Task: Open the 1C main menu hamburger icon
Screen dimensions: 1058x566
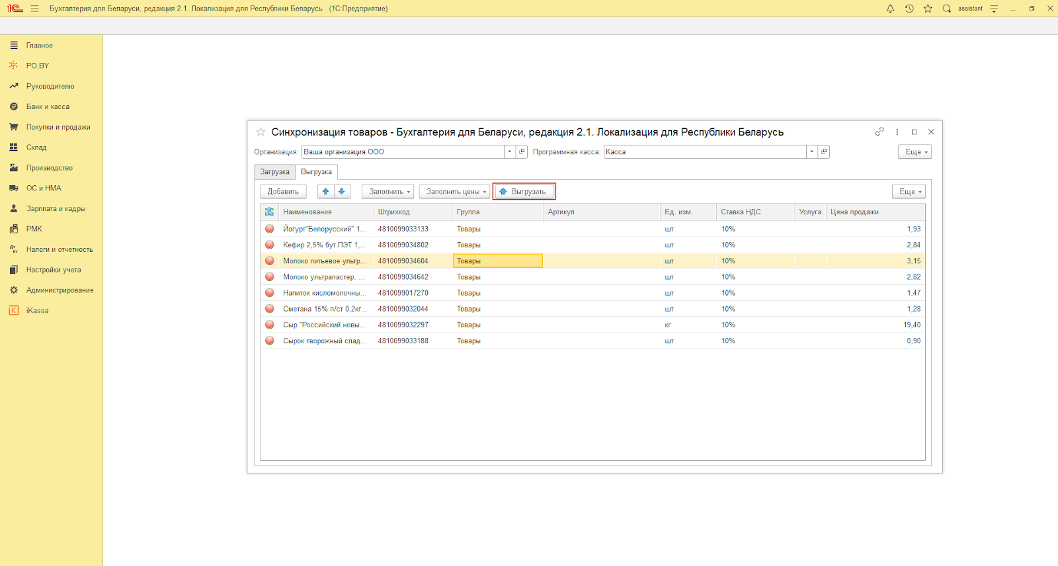Action: point(34,9)
